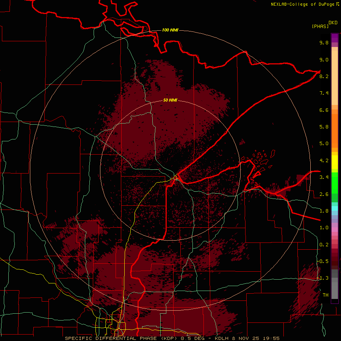Select the 4.2 scale label
This screenshot has height=341, width=341.
point(324,161)
